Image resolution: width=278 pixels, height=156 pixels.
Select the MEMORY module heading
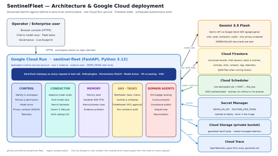[94, 89]
